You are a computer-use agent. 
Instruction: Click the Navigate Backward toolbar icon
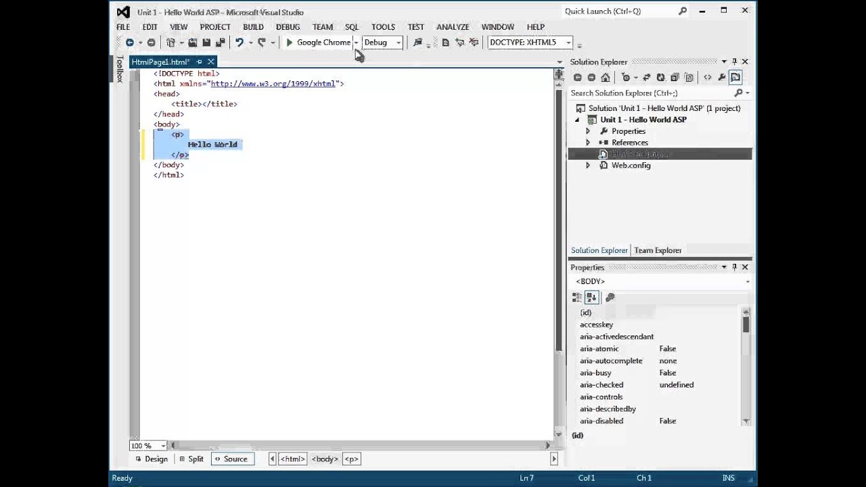pyautogui.click(x=130, y=43)
